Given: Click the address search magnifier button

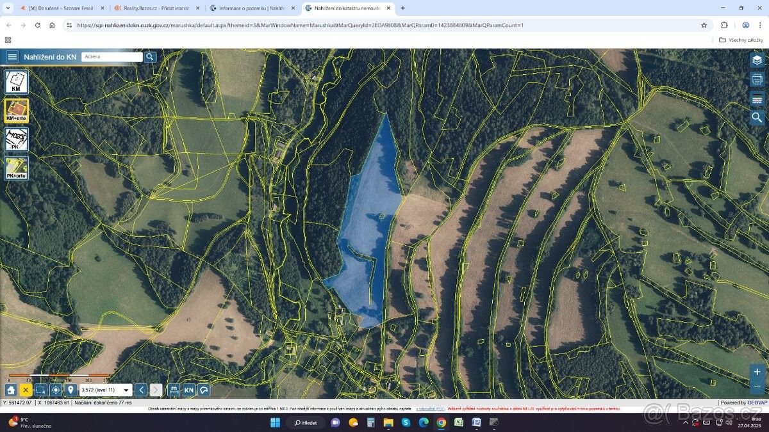Looking at the screenshot, I should pyautogui.click(x=150, y=57).
